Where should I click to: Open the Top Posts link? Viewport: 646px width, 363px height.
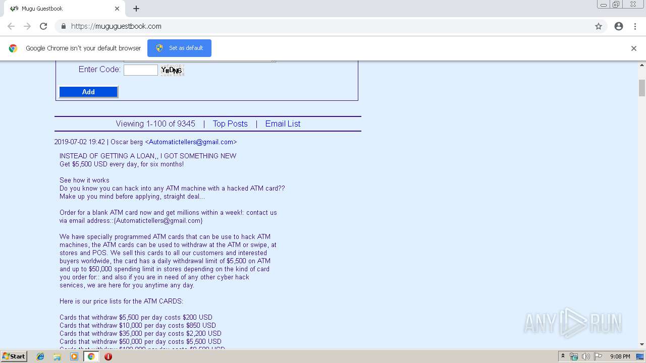[230, 124]
